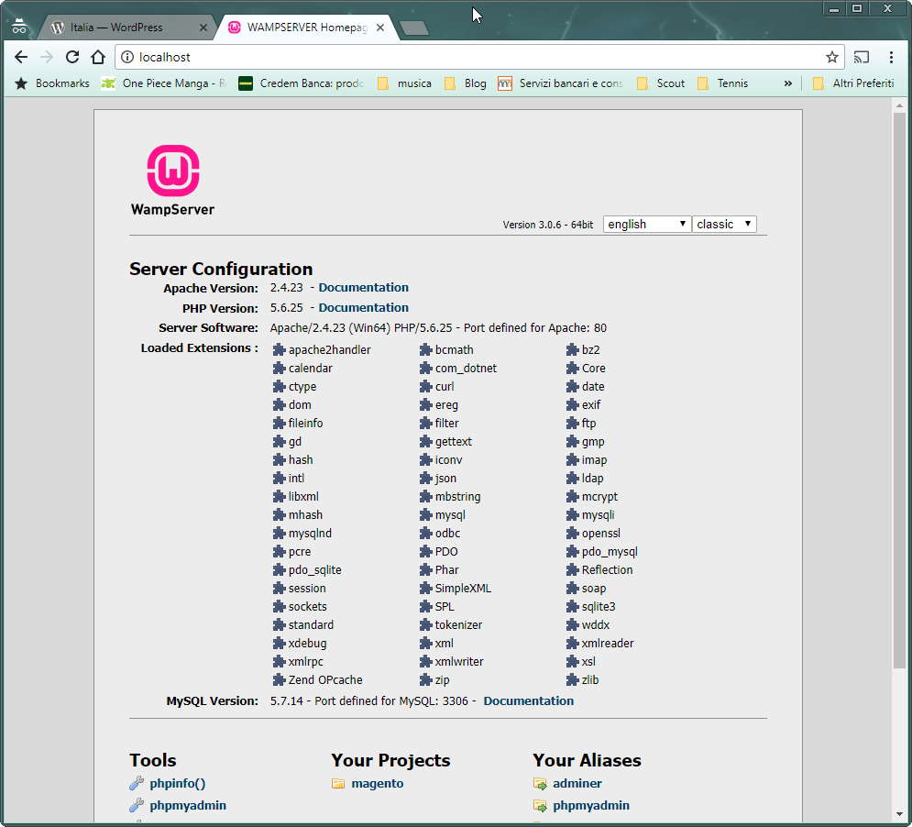Go to the browser home page icon
The height and width of the screenshot is (827, 912).
point(98,57)
